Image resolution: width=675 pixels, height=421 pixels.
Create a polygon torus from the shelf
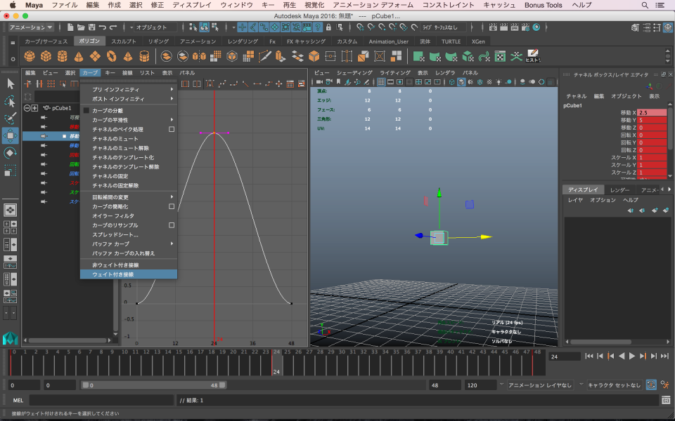coord(112,56)
